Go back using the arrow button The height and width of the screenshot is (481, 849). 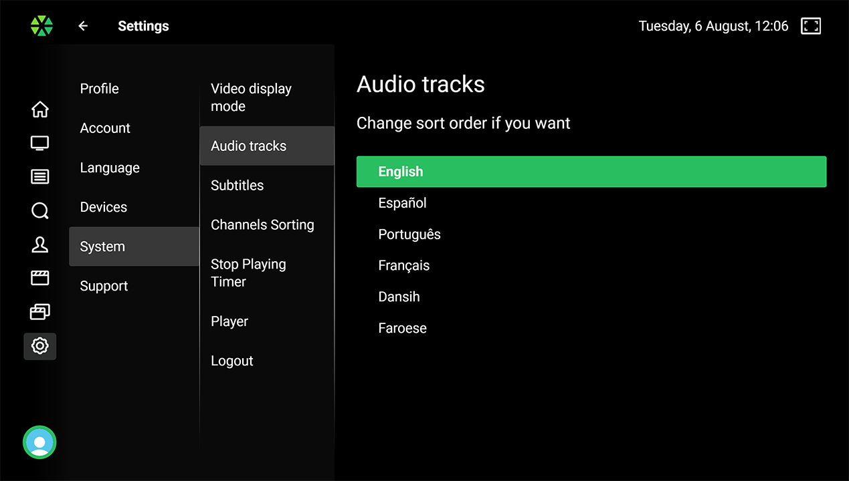tap(83, 26)
